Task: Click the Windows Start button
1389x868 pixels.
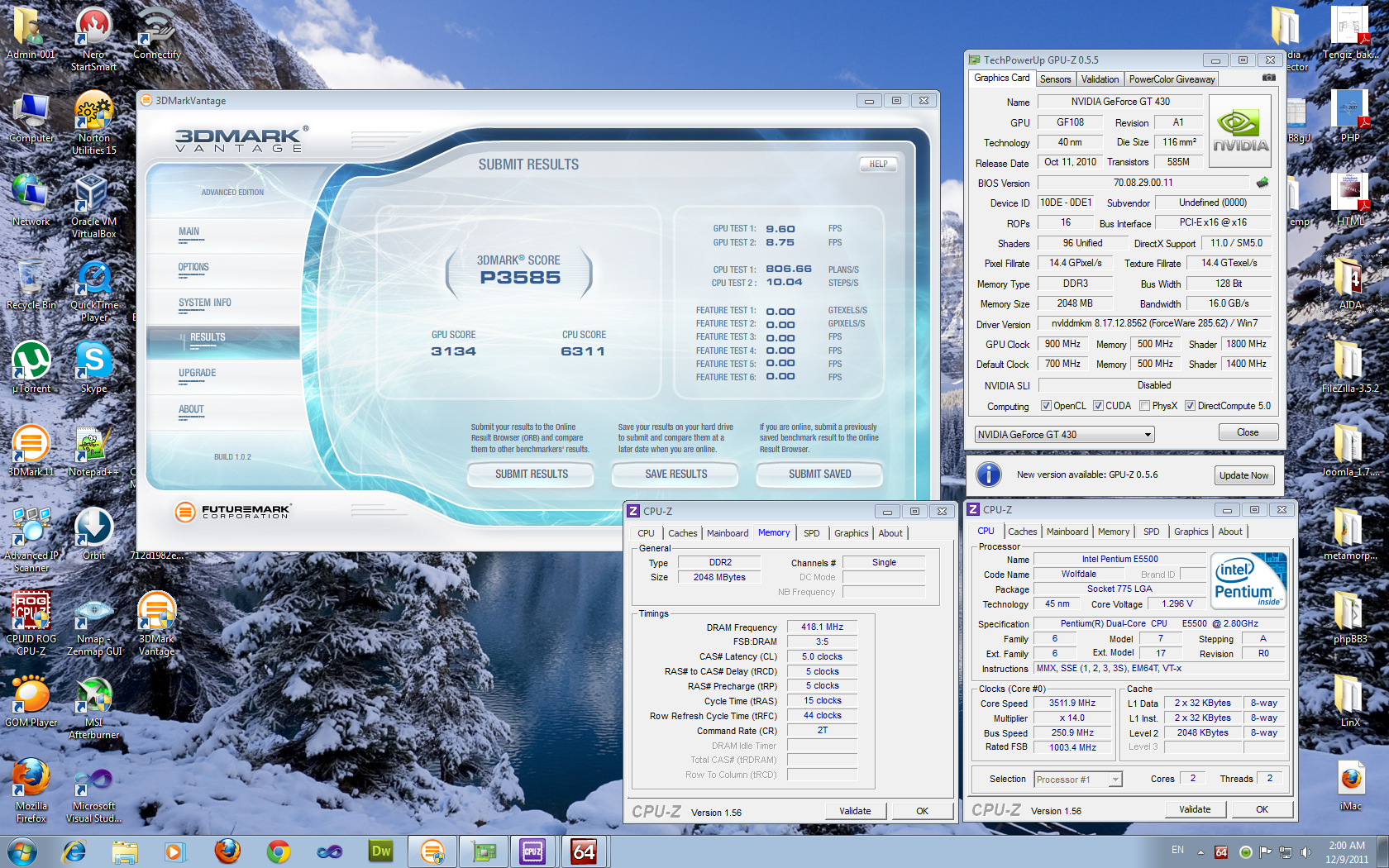Action: pos(22,851)
